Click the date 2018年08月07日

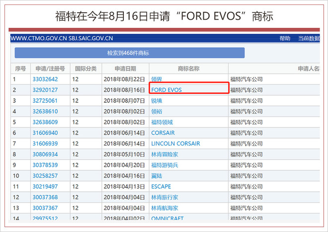click(124, 101)
